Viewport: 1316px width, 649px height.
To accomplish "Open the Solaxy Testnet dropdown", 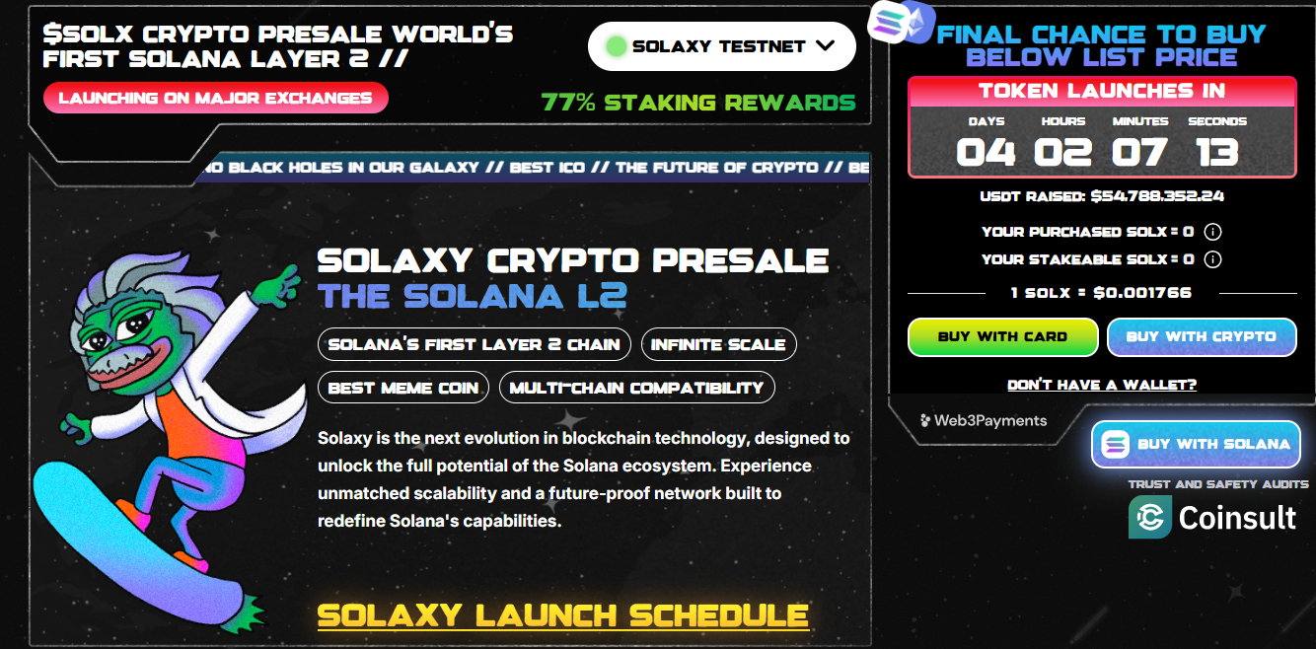I will [x=721, y=45].
